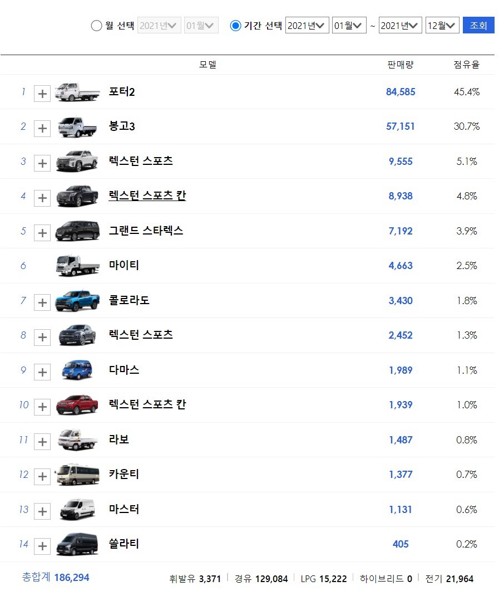499x591 pixels.
Task: Expand the 카운티 row details
Action: pyautogui.click(x=42, y=476)
